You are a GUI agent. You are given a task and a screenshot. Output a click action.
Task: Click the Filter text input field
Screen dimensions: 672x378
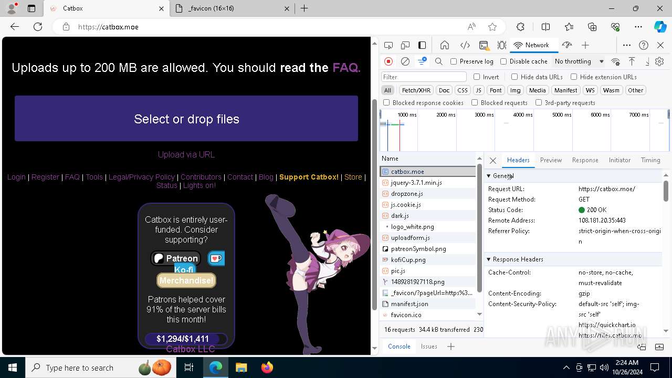424,77
